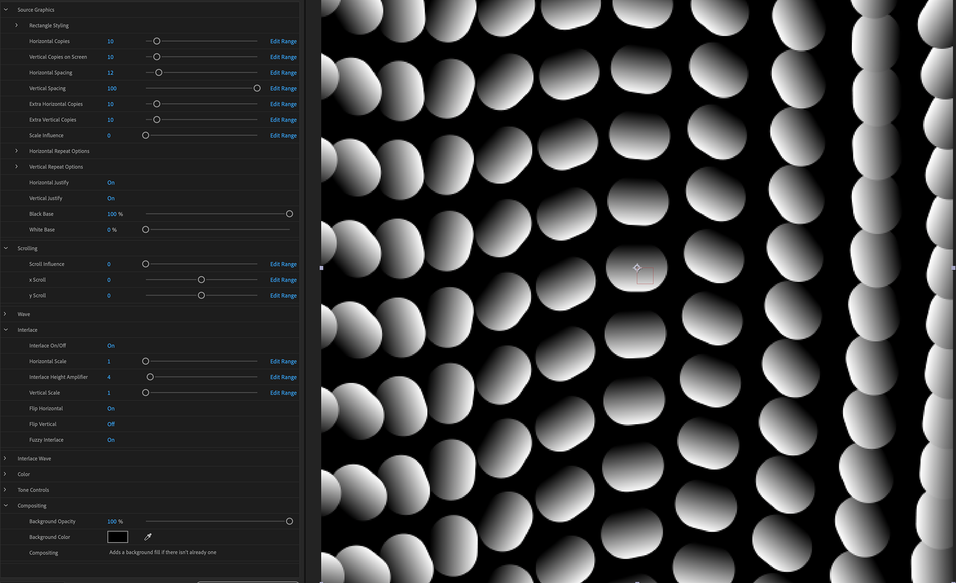Screen dimensions: 956x583
Task: Expand Horizontal Repeat Options
Action: click(x=16, y=151)
